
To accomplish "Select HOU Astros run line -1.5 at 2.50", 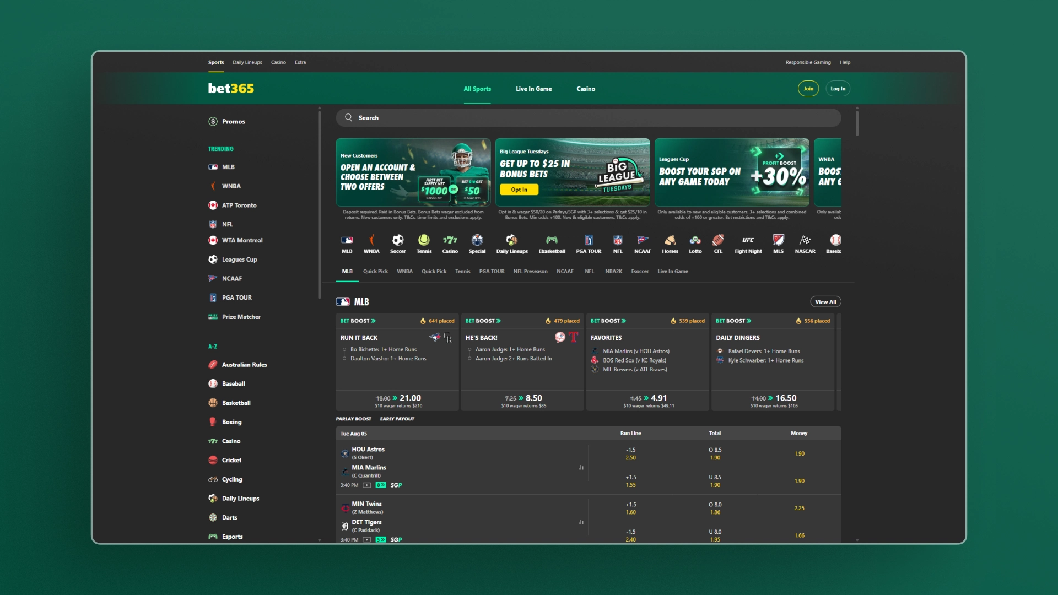I will pyautogui.click(x=630, y=454).
